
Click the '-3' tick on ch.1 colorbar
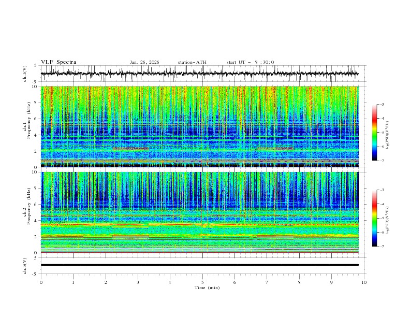(382, 104)
